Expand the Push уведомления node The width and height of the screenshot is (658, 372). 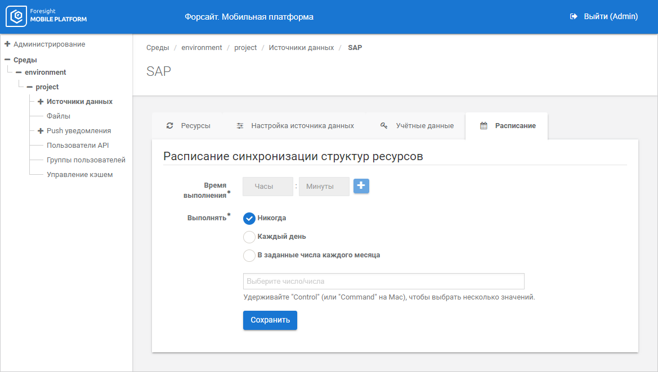[x=41, y=131]
